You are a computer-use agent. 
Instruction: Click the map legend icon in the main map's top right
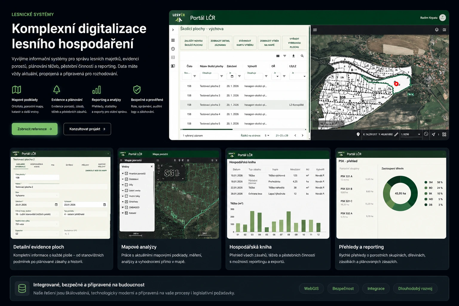(444, 30)
